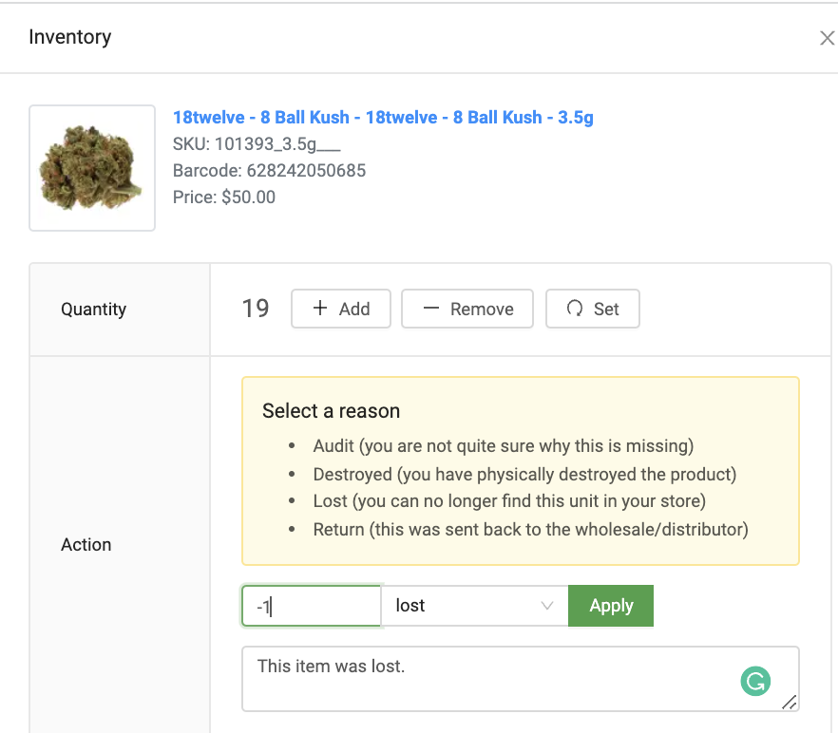
Task: Click the current quantity number 19
Action: [256, 309]
